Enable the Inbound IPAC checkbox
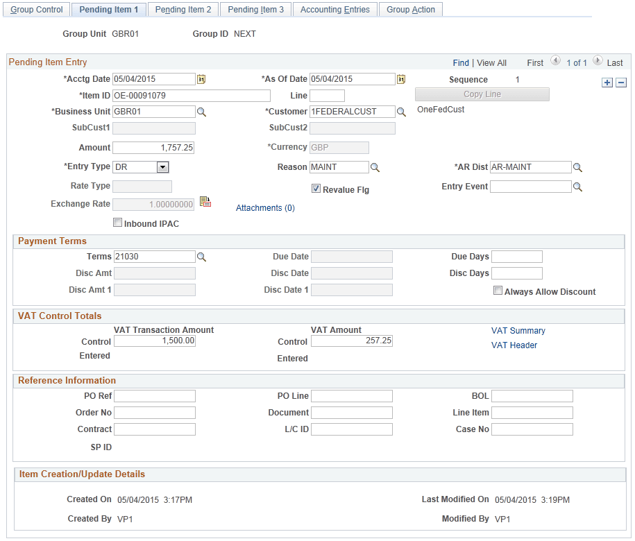Screen dimensions: 635x541 [x=117, y=223]
